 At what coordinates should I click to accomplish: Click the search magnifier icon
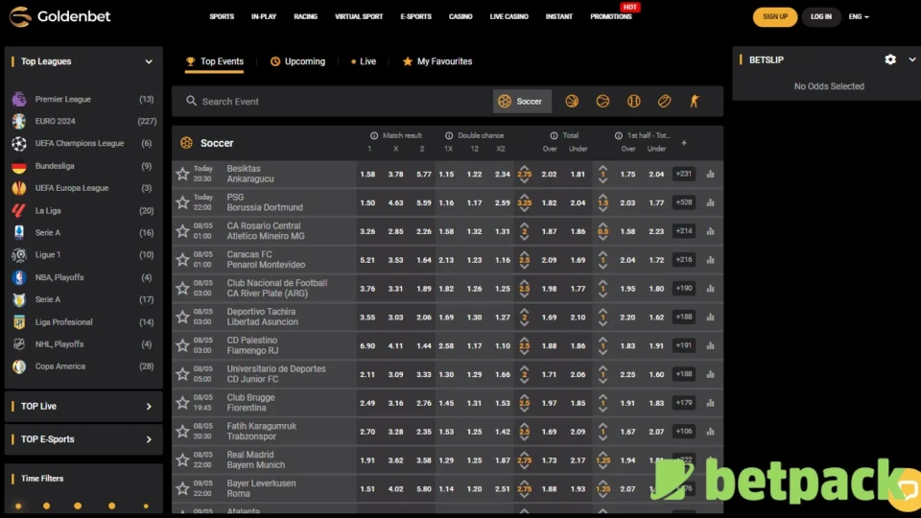tap(192, 101)
